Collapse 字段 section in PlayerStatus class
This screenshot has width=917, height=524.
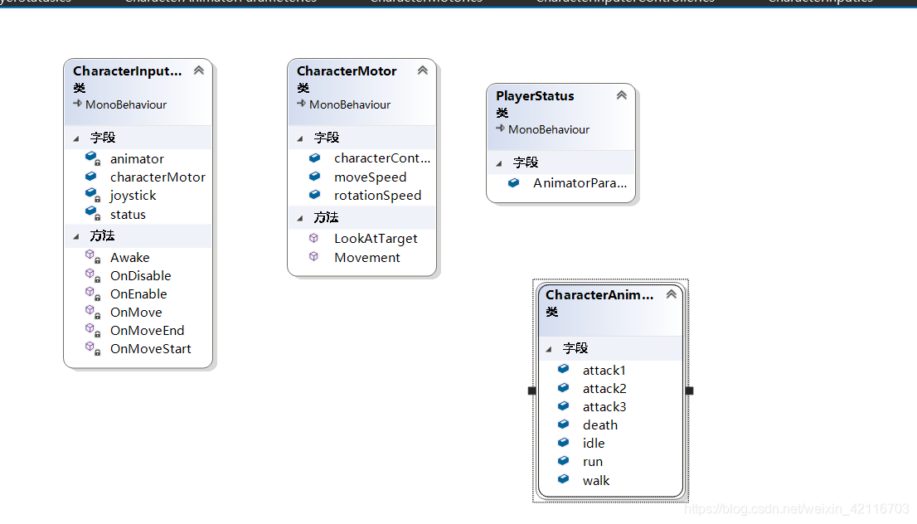tap(499, 164)
